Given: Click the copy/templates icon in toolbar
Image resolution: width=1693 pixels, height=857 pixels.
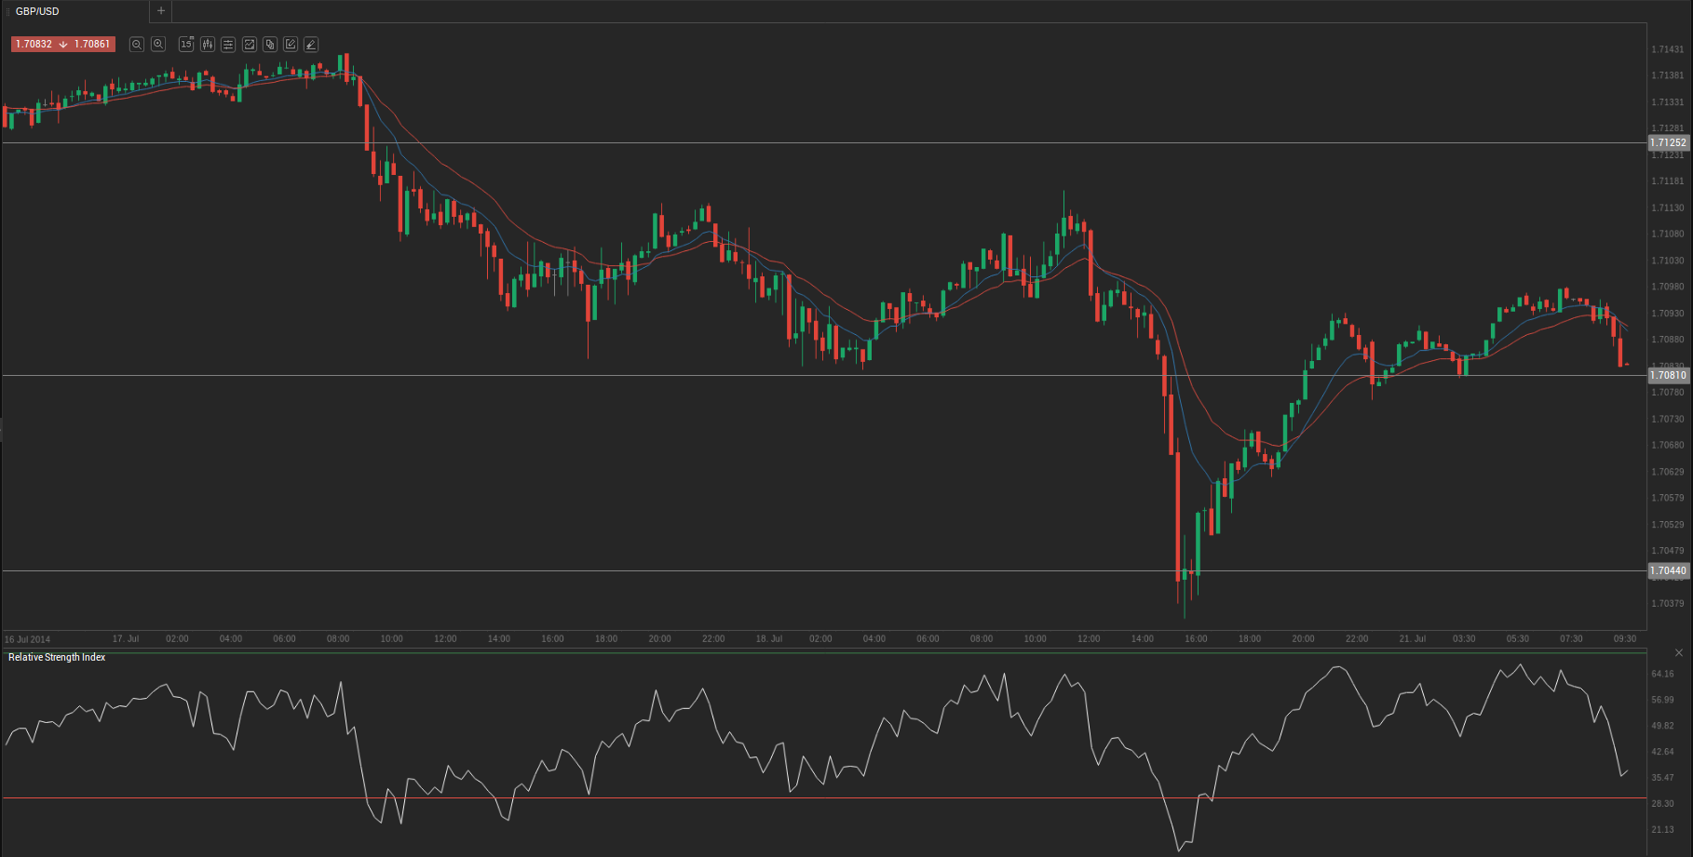Looking at the screenshot, I should [270, 45].
